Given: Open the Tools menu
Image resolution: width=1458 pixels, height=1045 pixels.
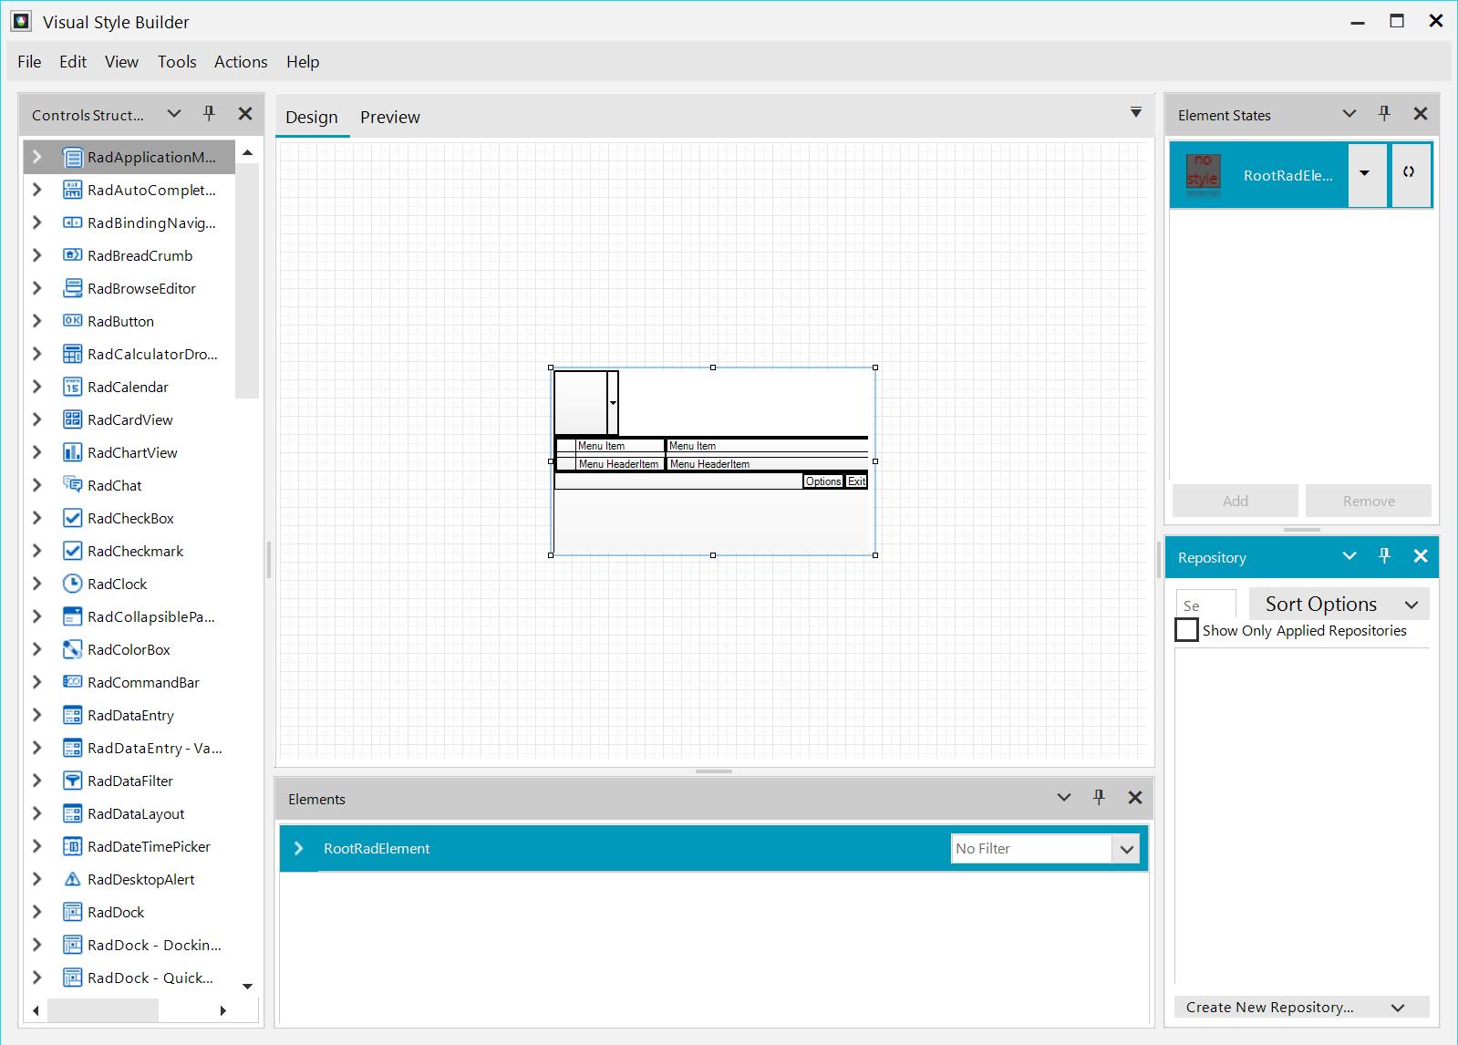Looking at the screenshot, I should (177, 62).
